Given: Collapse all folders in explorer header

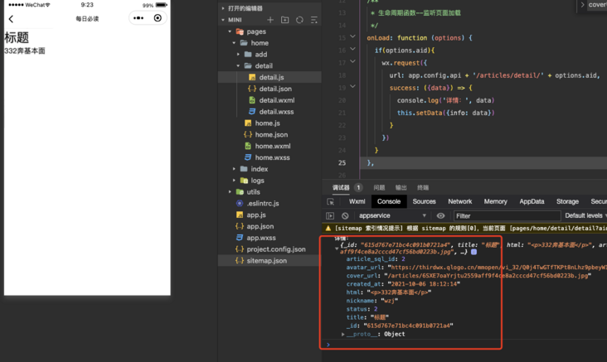Looking at the screenshot, I should click(313, 20).
